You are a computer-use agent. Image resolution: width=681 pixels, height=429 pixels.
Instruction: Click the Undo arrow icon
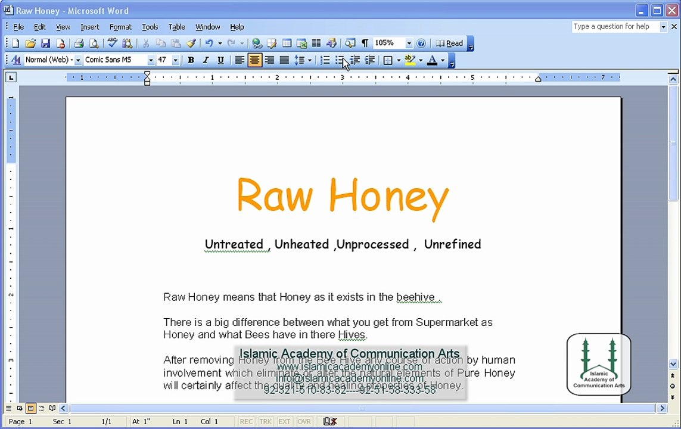tap(209, 43)
